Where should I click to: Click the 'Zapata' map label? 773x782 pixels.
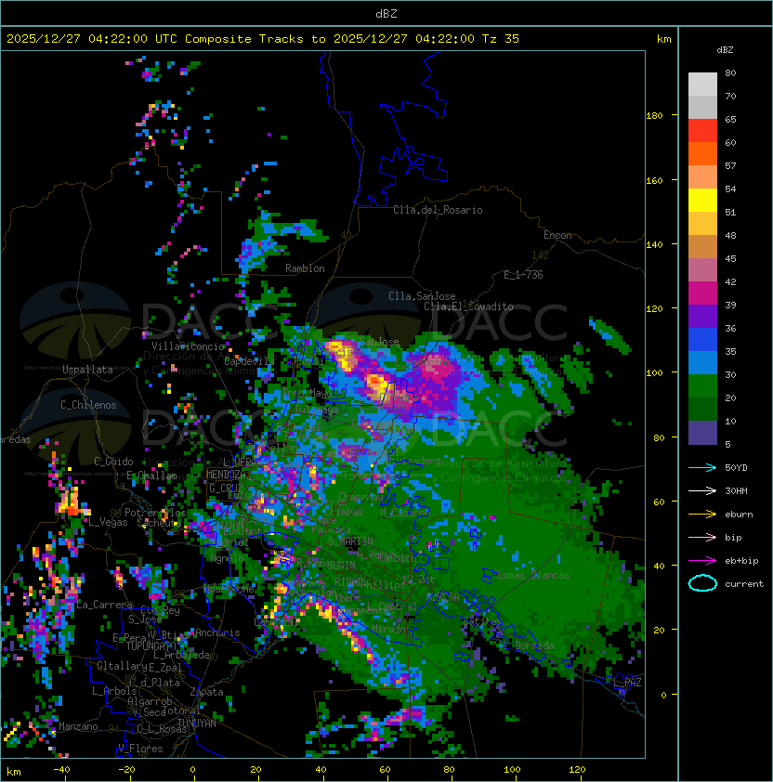coord(206,692)
